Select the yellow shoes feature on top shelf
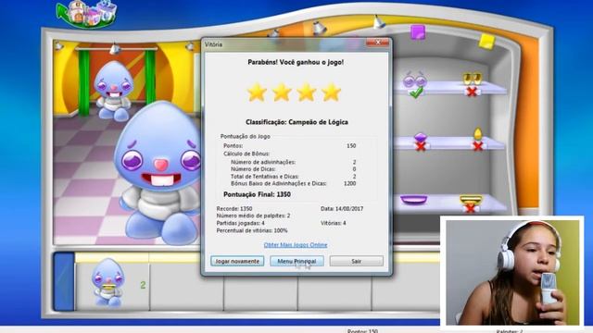Image resolution: width=593 pixels, height=333 pixels. 473,79
